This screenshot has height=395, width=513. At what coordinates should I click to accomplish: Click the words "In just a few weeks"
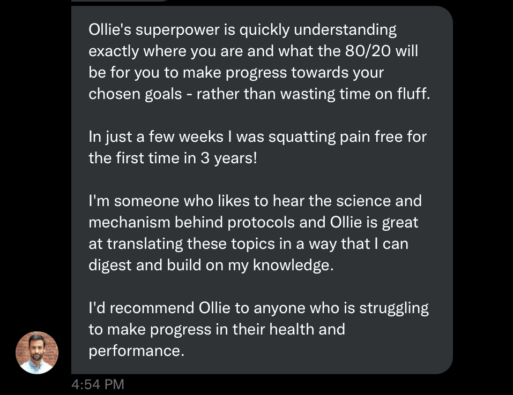click(x=156, y=137)
